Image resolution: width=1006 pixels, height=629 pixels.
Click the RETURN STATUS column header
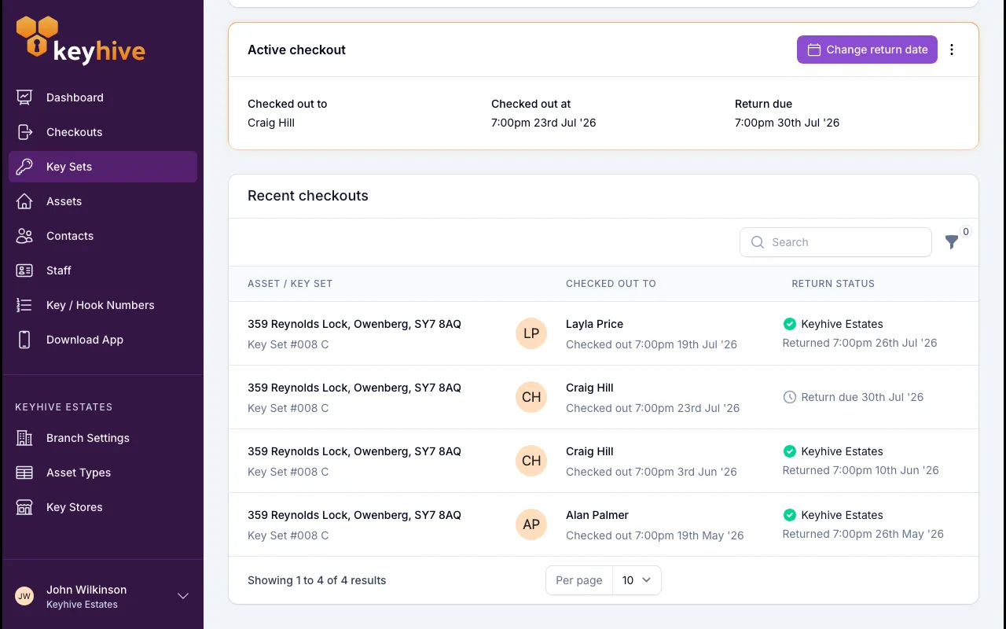[x=833, y=283]
